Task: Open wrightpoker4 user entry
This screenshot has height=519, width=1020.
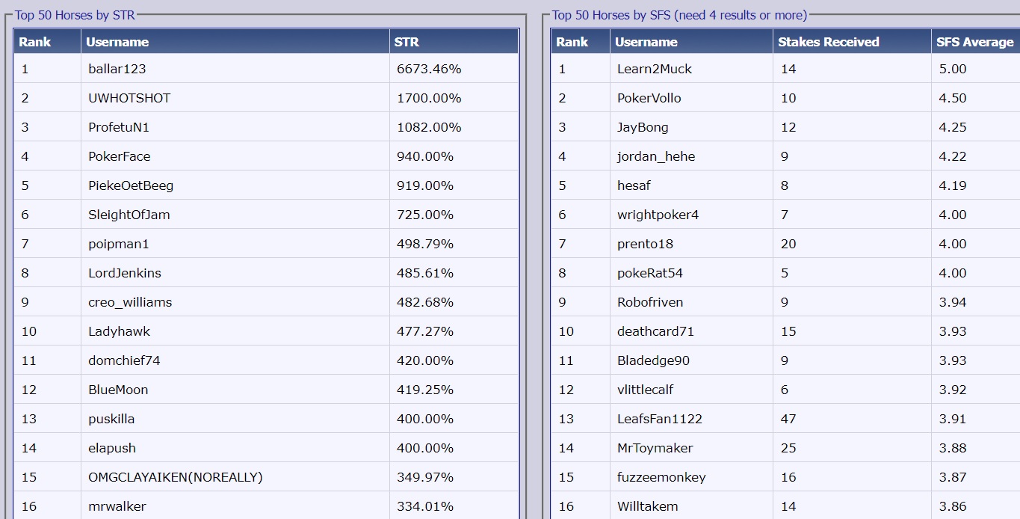Action: (658, 215)
